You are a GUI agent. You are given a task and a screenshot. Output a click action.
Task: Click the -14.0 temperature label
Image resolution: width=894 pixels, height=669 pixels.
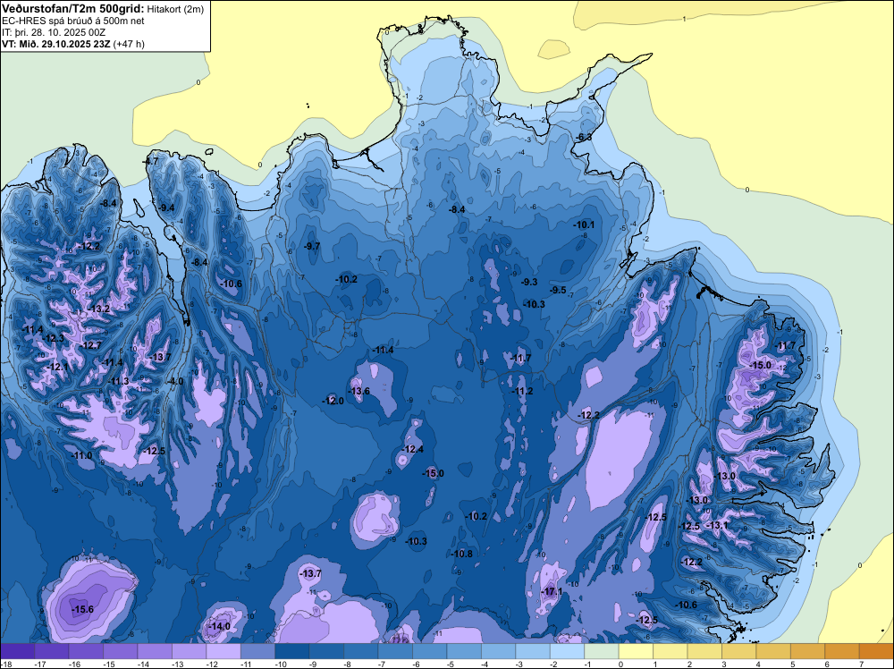pos(220,626)
